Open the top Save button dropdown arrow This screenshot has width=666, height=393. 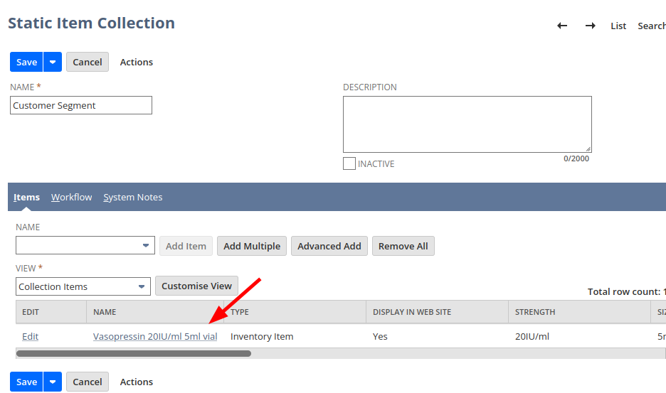point(53,62)
